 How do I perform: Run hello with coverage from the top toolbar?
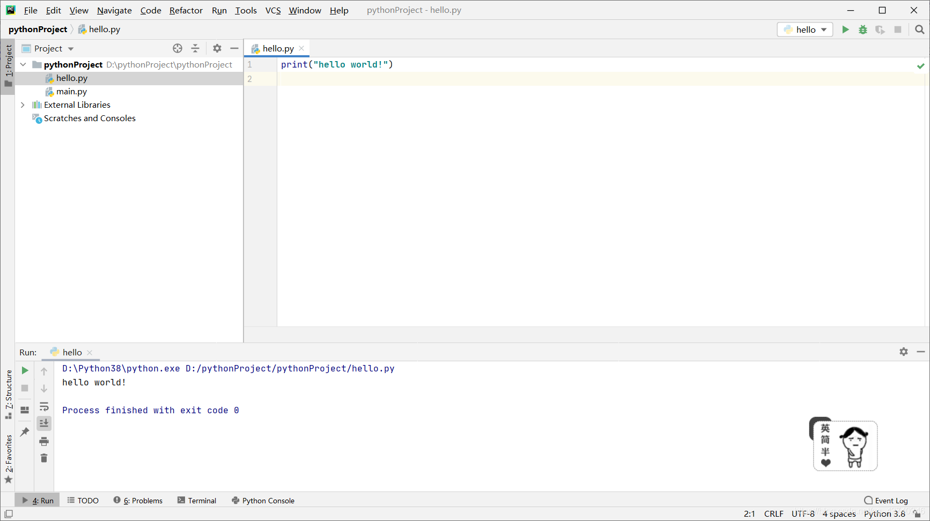pyautogui.click(x=880, y=29)
